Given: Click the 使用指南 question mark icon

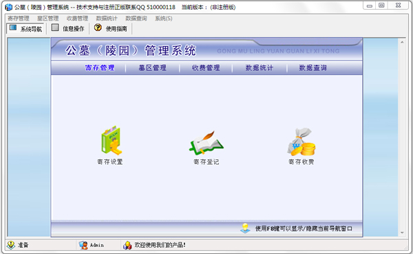Looking at the screenshot, I should click(98, 27).
